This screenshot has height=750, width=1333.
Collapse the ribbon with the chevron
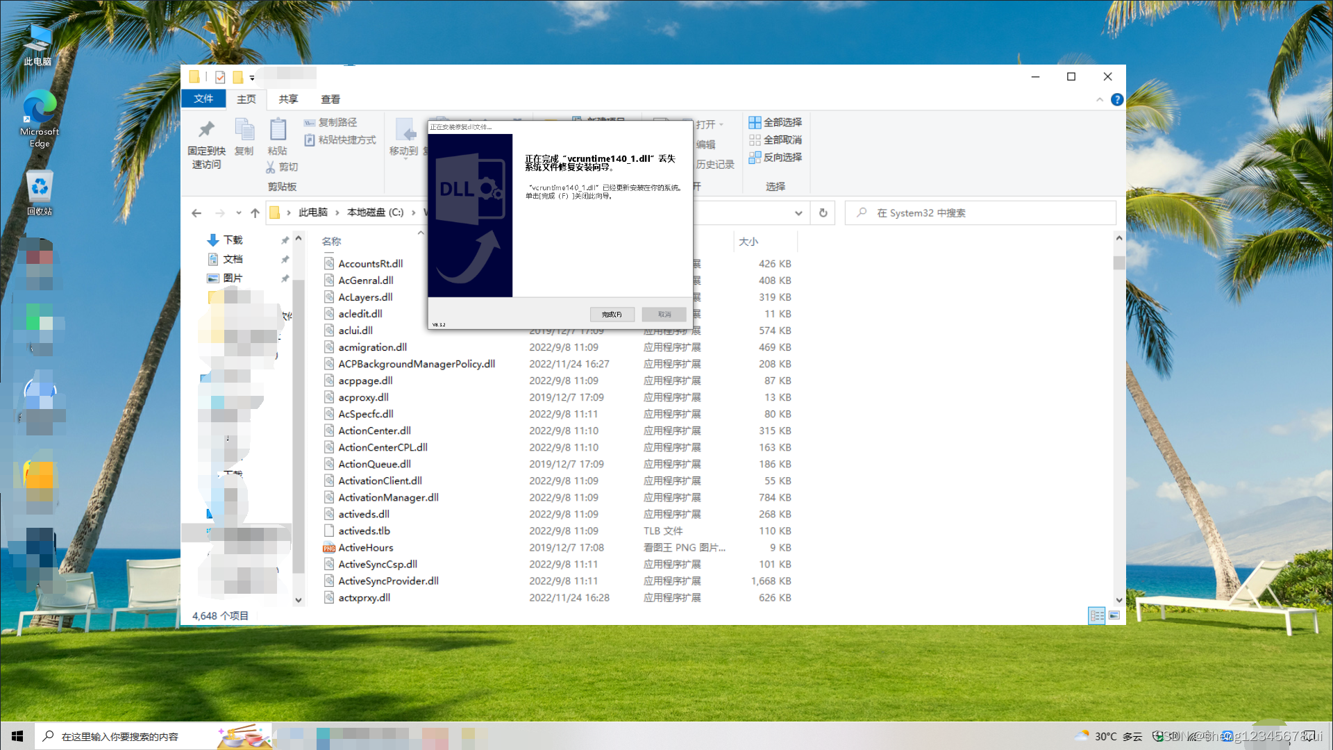(1100, 100)
